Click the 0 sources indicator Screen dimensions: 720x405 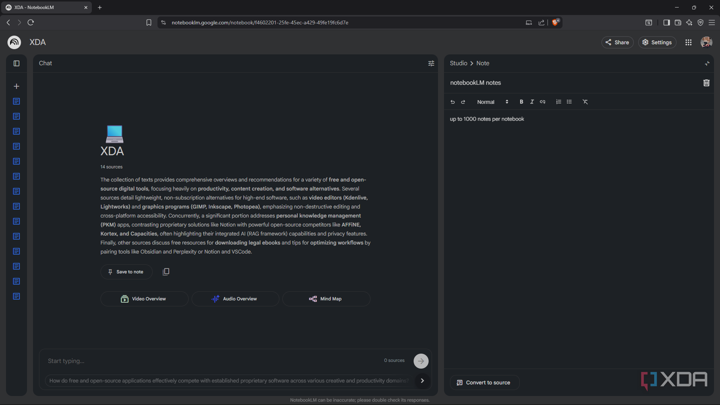pos(394,360)
